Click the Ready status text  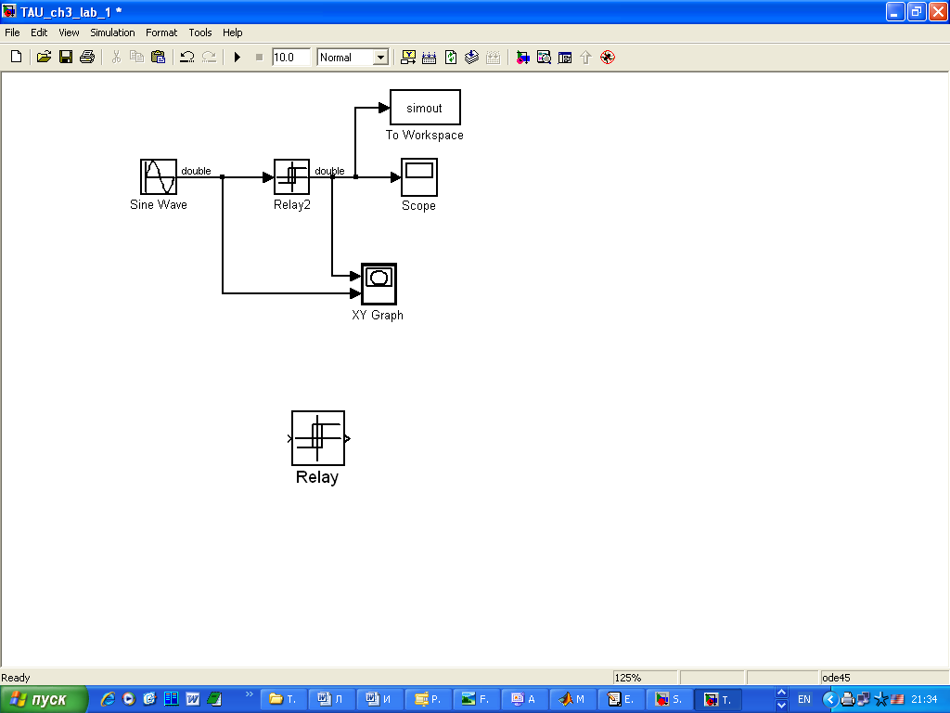(16, 678)
